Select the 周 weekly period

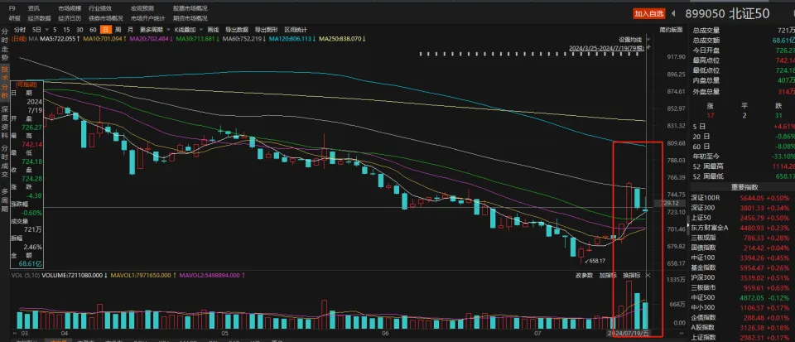[117, 29]
